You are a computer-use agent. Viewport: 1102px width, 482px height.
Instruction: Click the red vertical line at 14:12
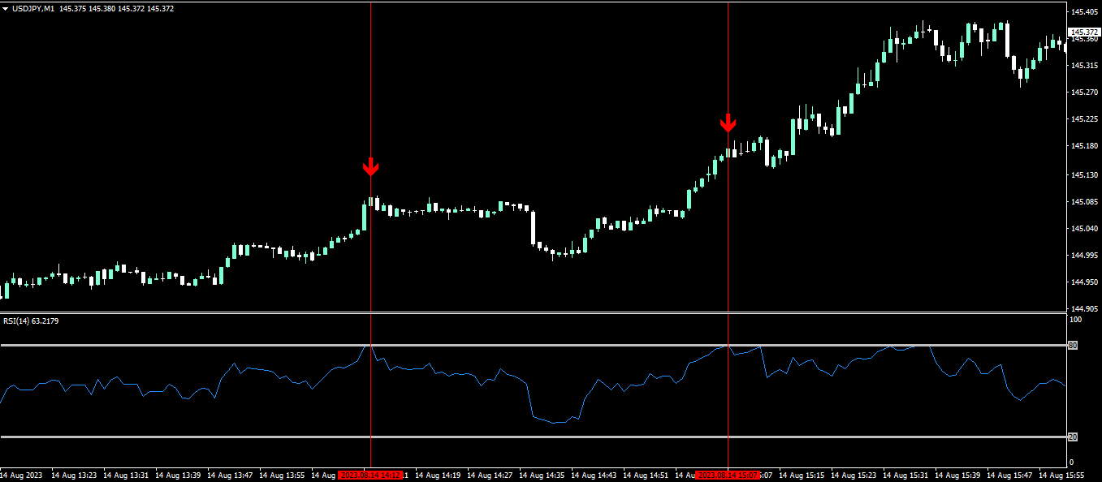[370, 235]
